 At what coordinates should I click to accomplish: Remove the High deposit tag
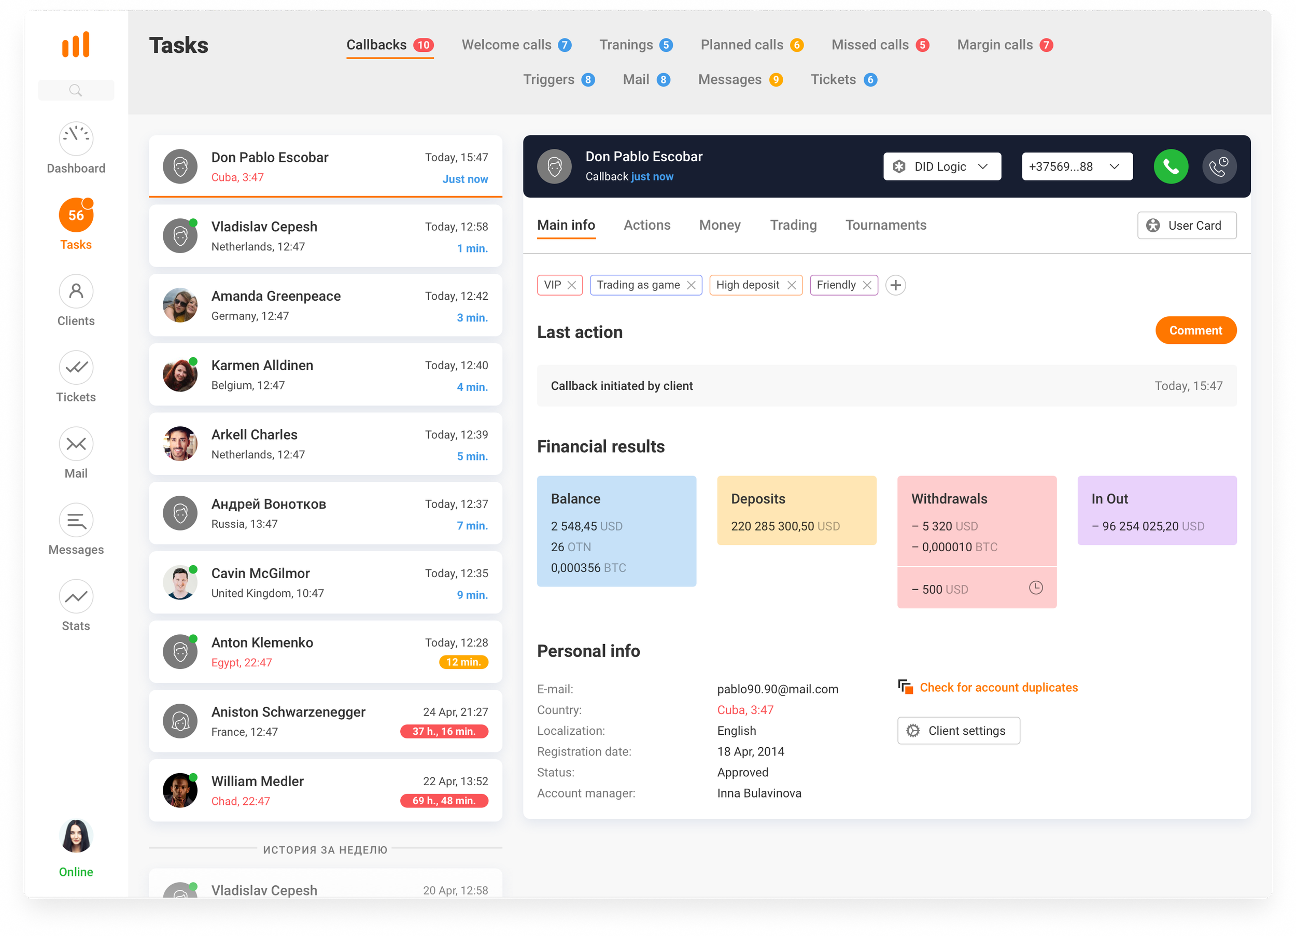point(792,285)
